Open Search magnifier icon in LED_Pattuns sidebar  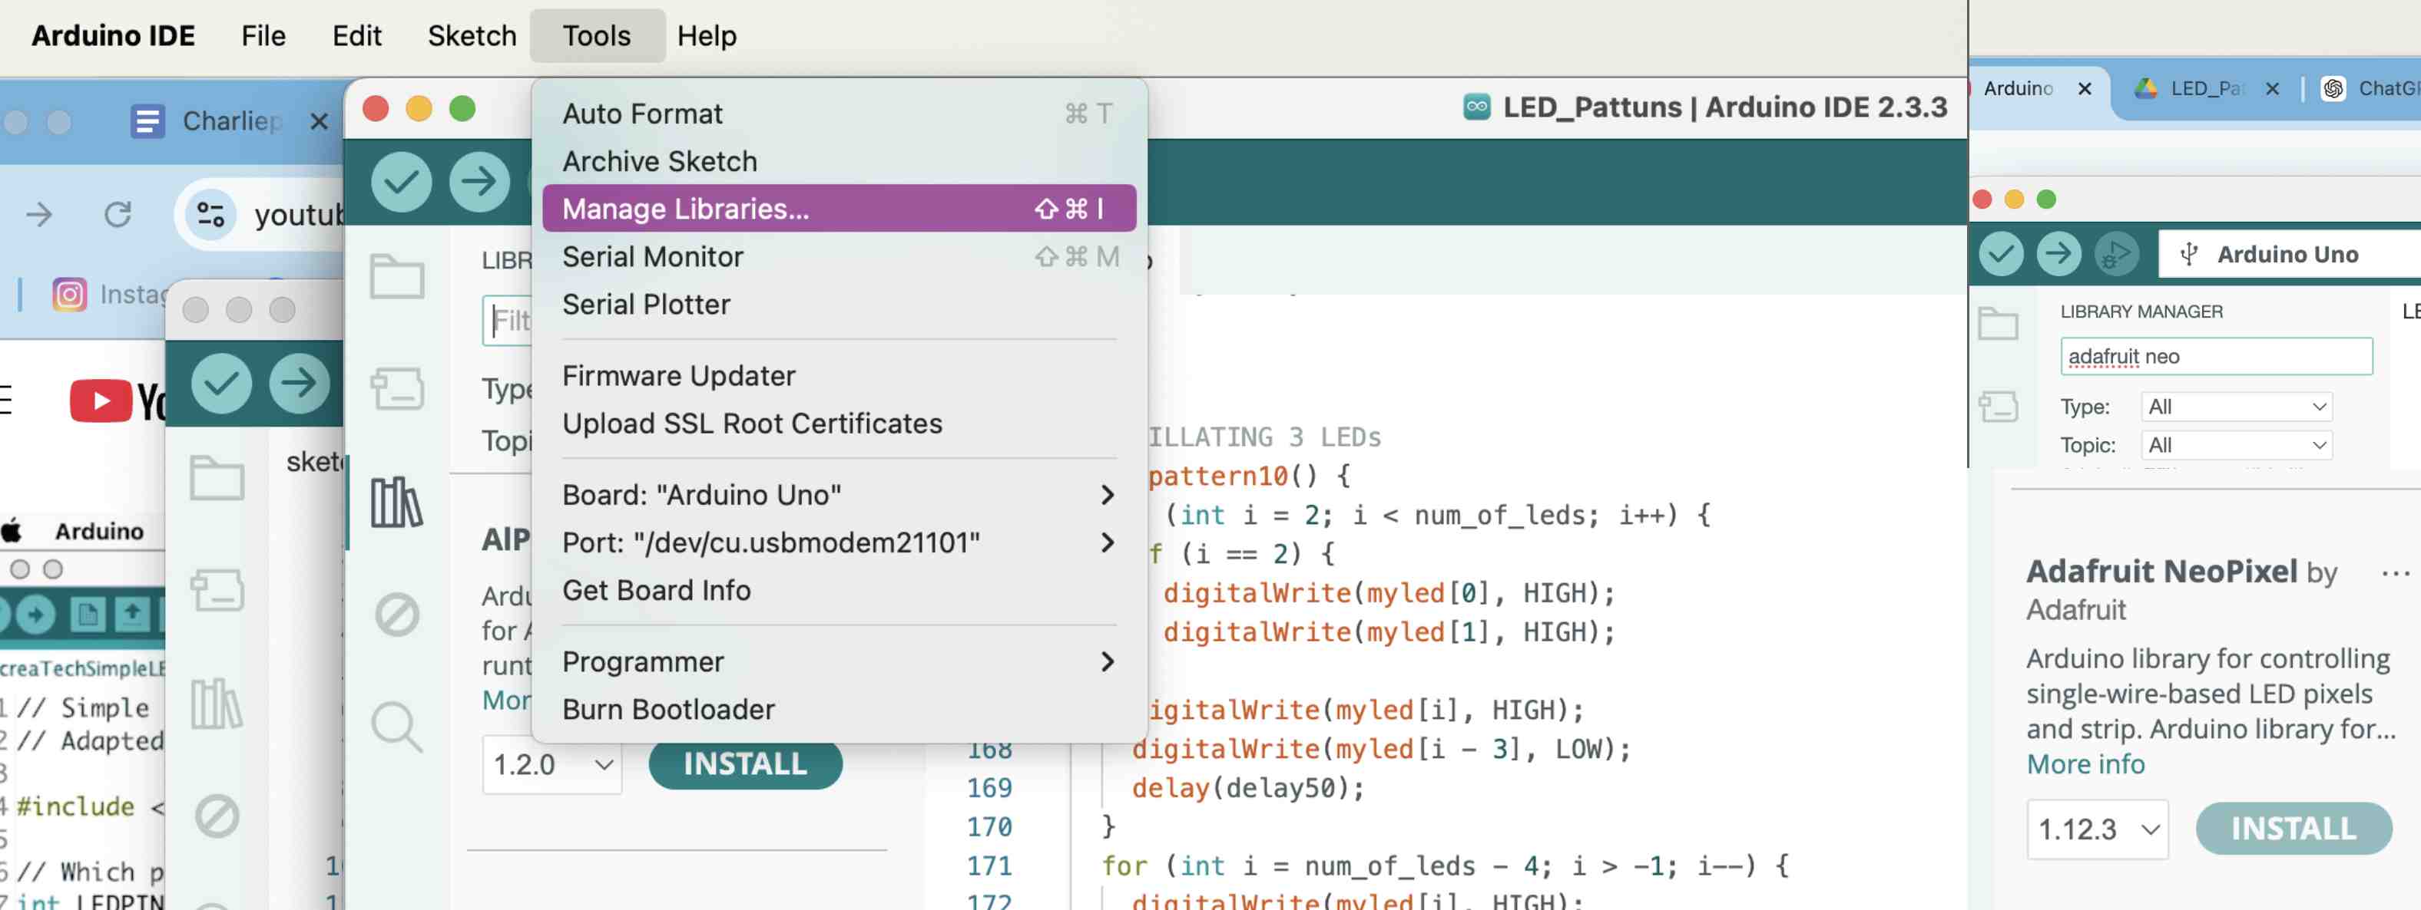pos(396,727)
